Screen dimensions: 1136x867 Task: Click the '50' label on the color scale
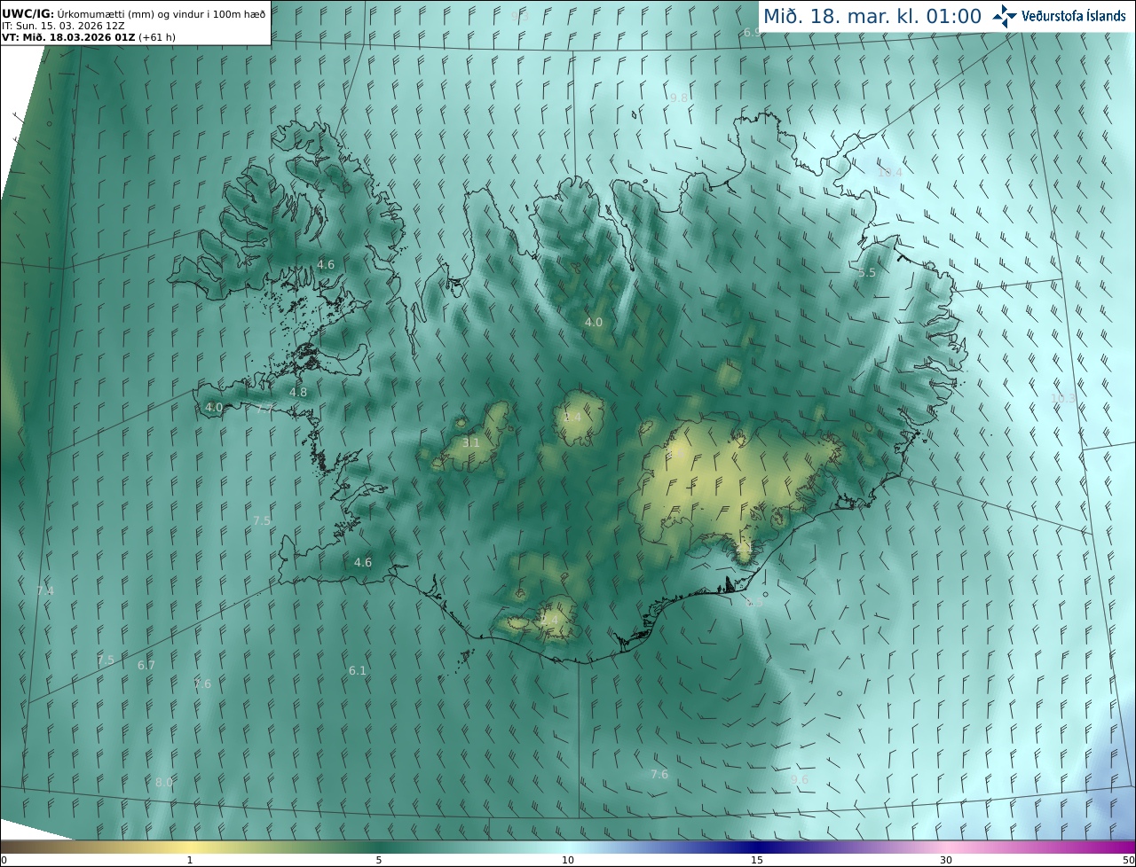[1128, 860]
